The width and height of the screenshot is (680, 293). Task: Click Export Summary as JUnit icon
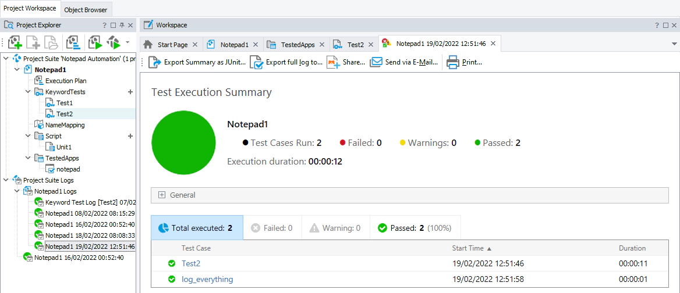point(155,62)
